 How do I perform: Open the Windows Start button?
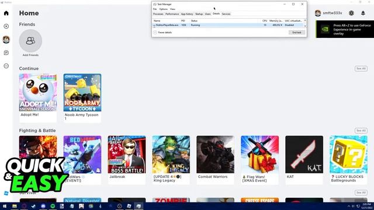[x=5, y=206]
